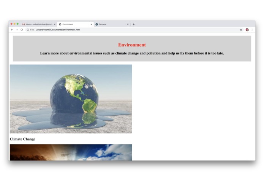This screenshot has width=264, height=188.
Task: Click the 'Learn more about environmental issues' text
Action: click(132, 53)
